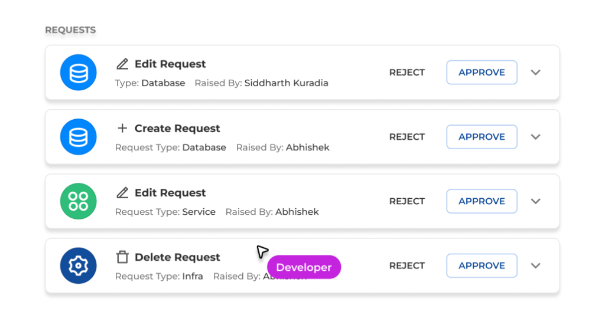The width and height of the screenshot is (605, 315).
Task: Click the dark blue infra gear icon
Action: tap(78, 265)
